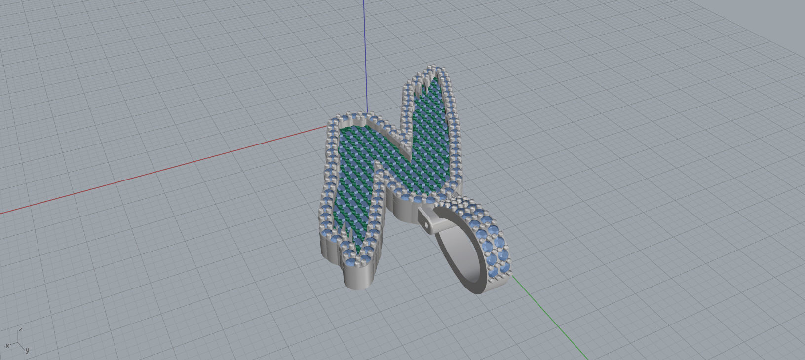This screenshot has width=805, height=360.
Task: Click the hinge pin hole on bail connector
Action: (427, 225)
